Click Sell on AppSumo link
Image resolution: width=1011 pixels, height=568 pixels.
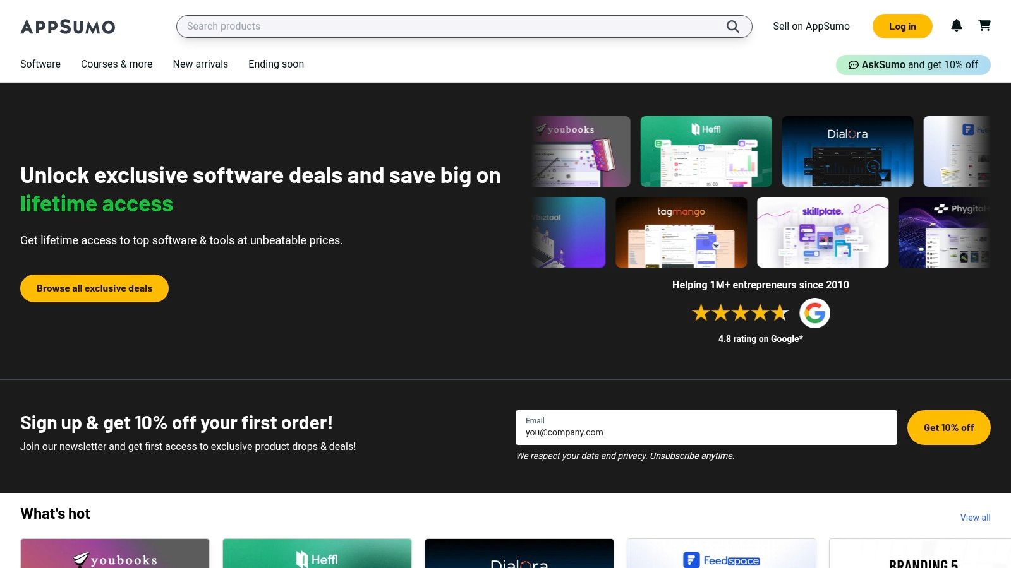pyautogui.click(x=811, y=27)
